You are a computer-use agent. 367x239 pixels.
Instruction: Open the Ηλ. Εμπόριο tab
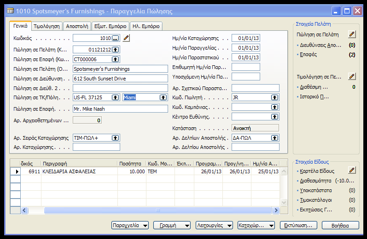[x=146, y=26]
